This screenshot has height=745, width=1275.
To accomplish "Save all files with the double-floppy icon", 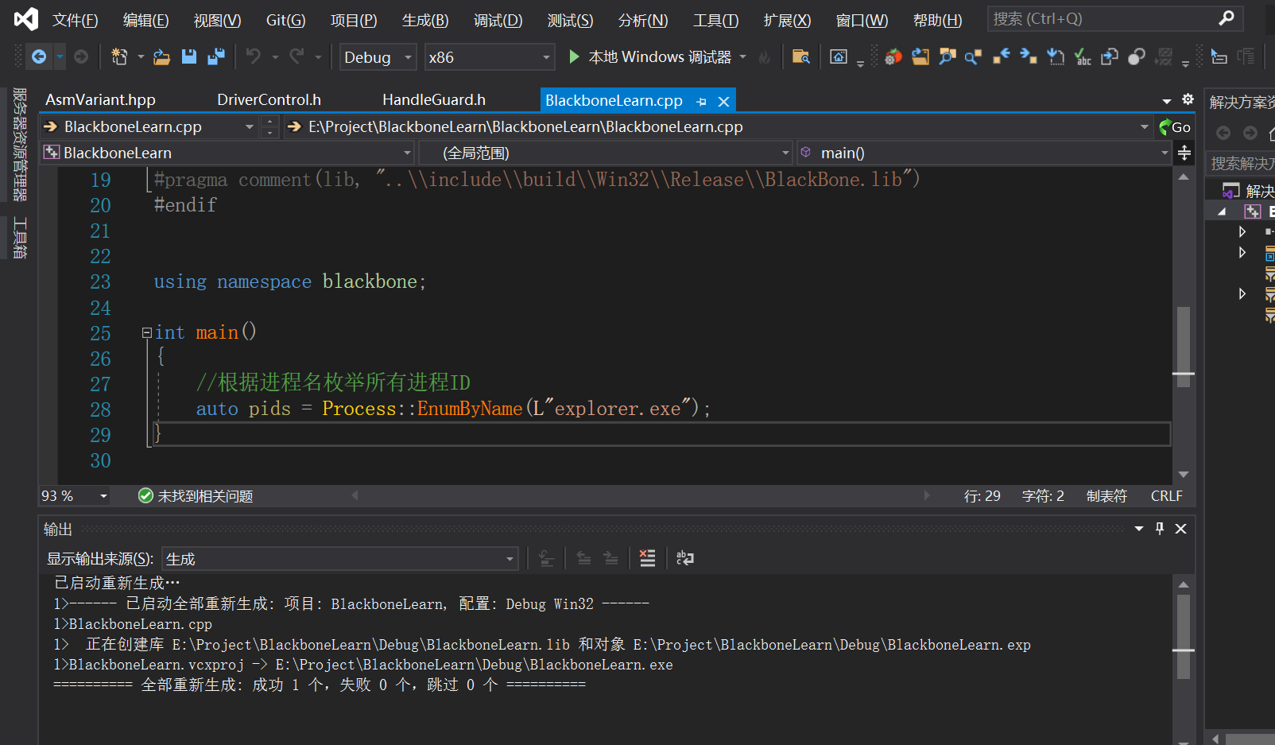I will [215, 56].
